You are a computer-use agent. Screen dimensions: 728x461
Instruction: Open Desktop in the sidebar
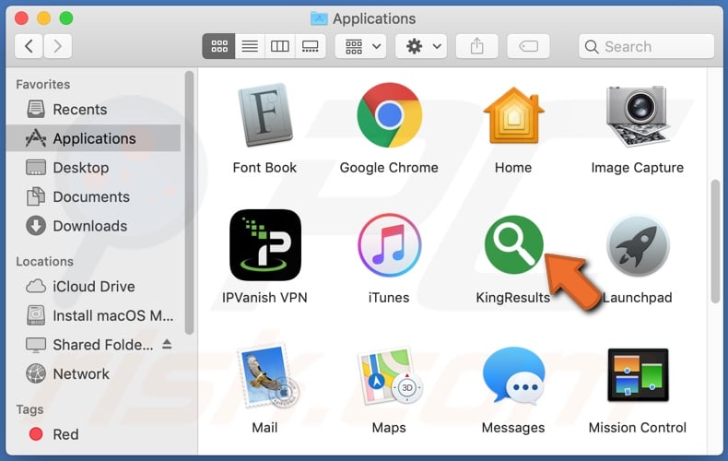tap(93, 167)
